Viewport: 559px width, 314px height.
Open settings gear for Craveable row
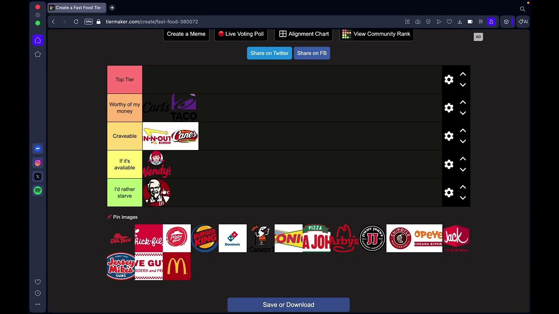coord(449,136)
